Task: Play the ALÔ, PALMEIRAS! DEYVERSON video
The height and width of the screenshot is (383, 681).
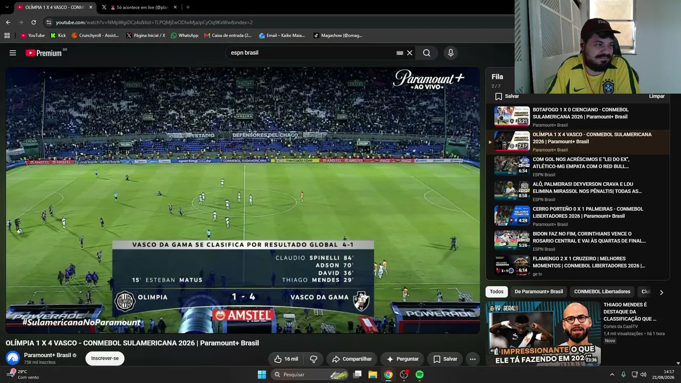Action: tap(578, 191)
